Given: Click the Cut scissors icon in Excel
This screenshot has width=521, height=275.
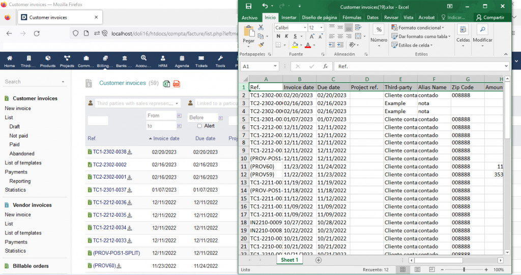Looking at the screenshot, I should (x=261, y=27).
